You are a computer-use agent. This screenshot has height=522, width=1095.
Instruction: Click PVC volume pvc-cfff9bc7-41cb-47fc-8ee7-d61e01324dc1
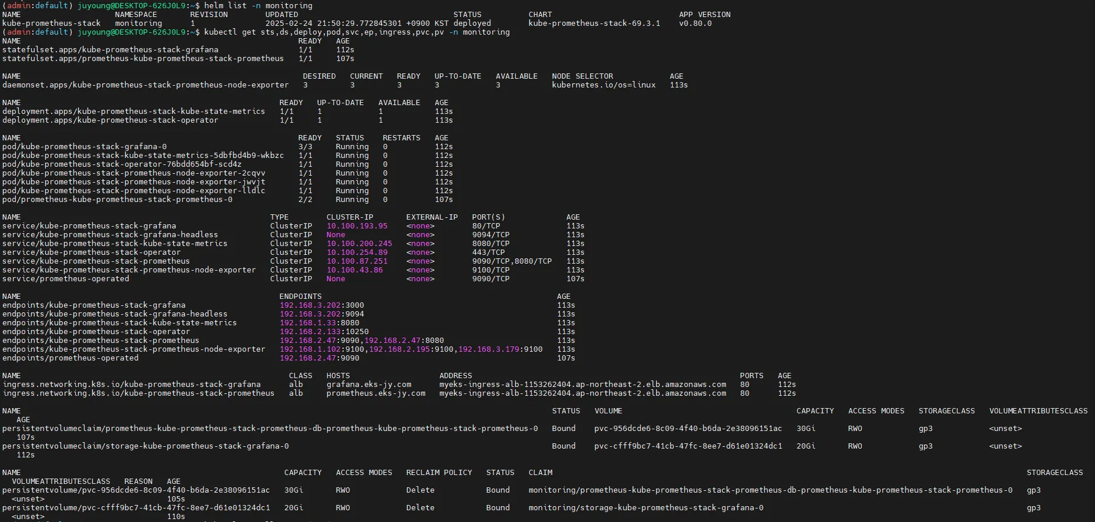pos(688,446)
